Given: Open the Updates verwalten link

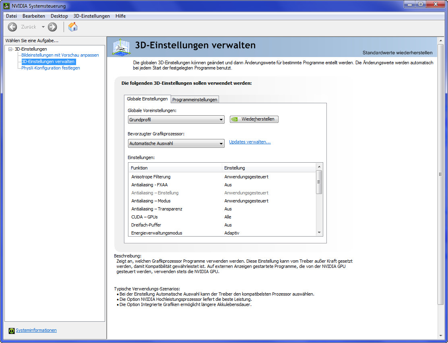Looking at the screenshot, I should (x=250, y=142).
